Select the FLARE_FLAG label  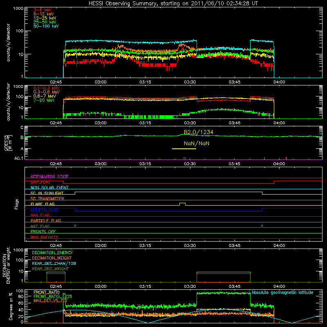[43, 204]
